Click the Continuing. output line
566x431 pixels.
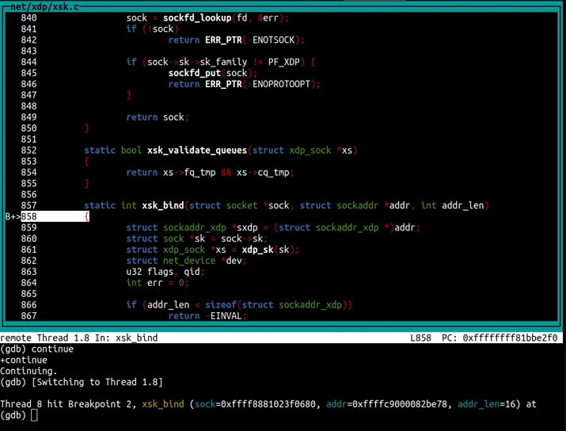click(28, 371)
